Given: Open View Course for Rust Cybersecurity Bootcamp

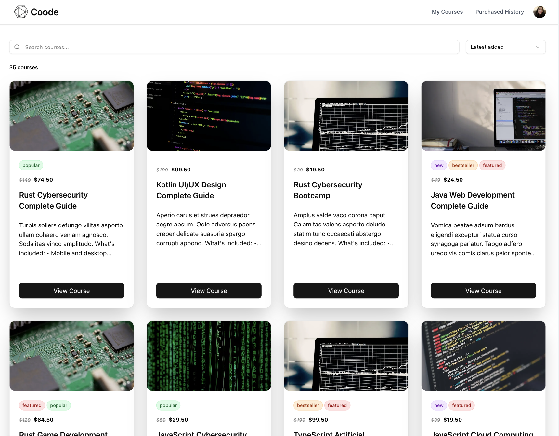Looking at the screenshot, I should pos(346,291).
